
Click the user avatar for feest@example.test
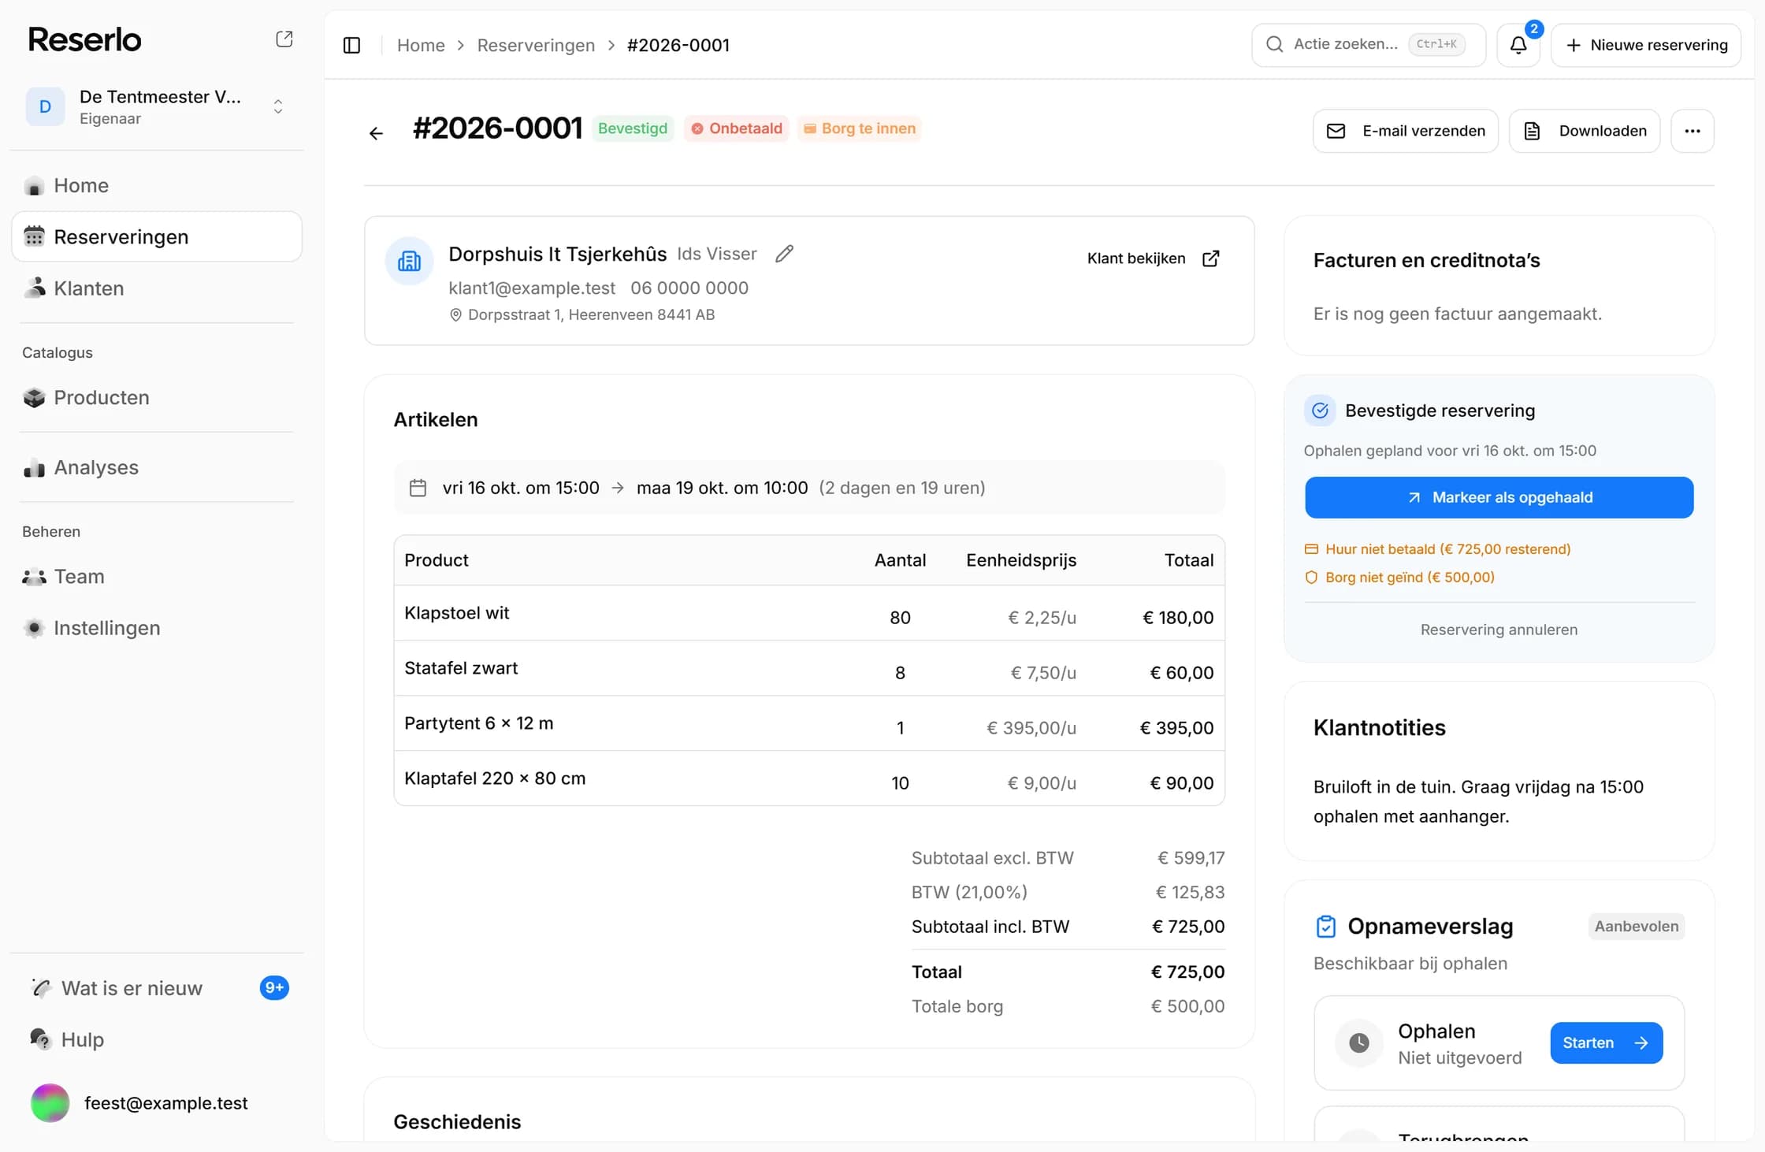(x=50, y=1103)
